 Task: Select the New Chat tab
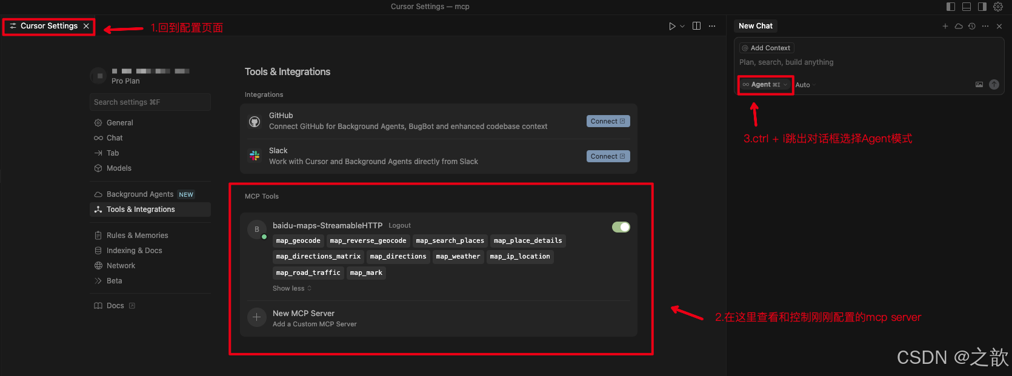point(756,26)
